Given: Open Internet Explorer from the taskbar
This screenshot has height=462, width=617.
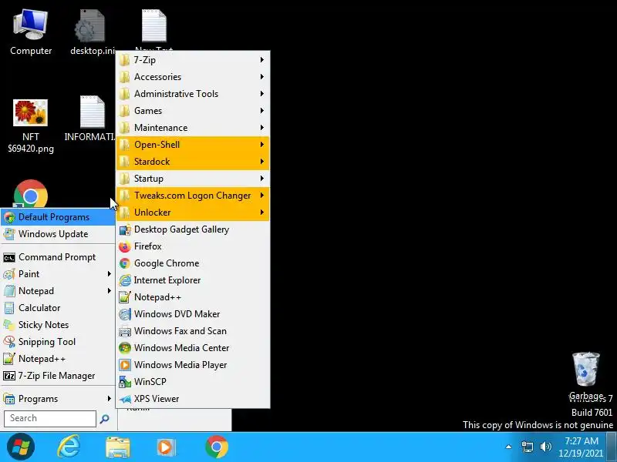Looking at the screenshot, I should pyautogui.click(x=69, y=447).
